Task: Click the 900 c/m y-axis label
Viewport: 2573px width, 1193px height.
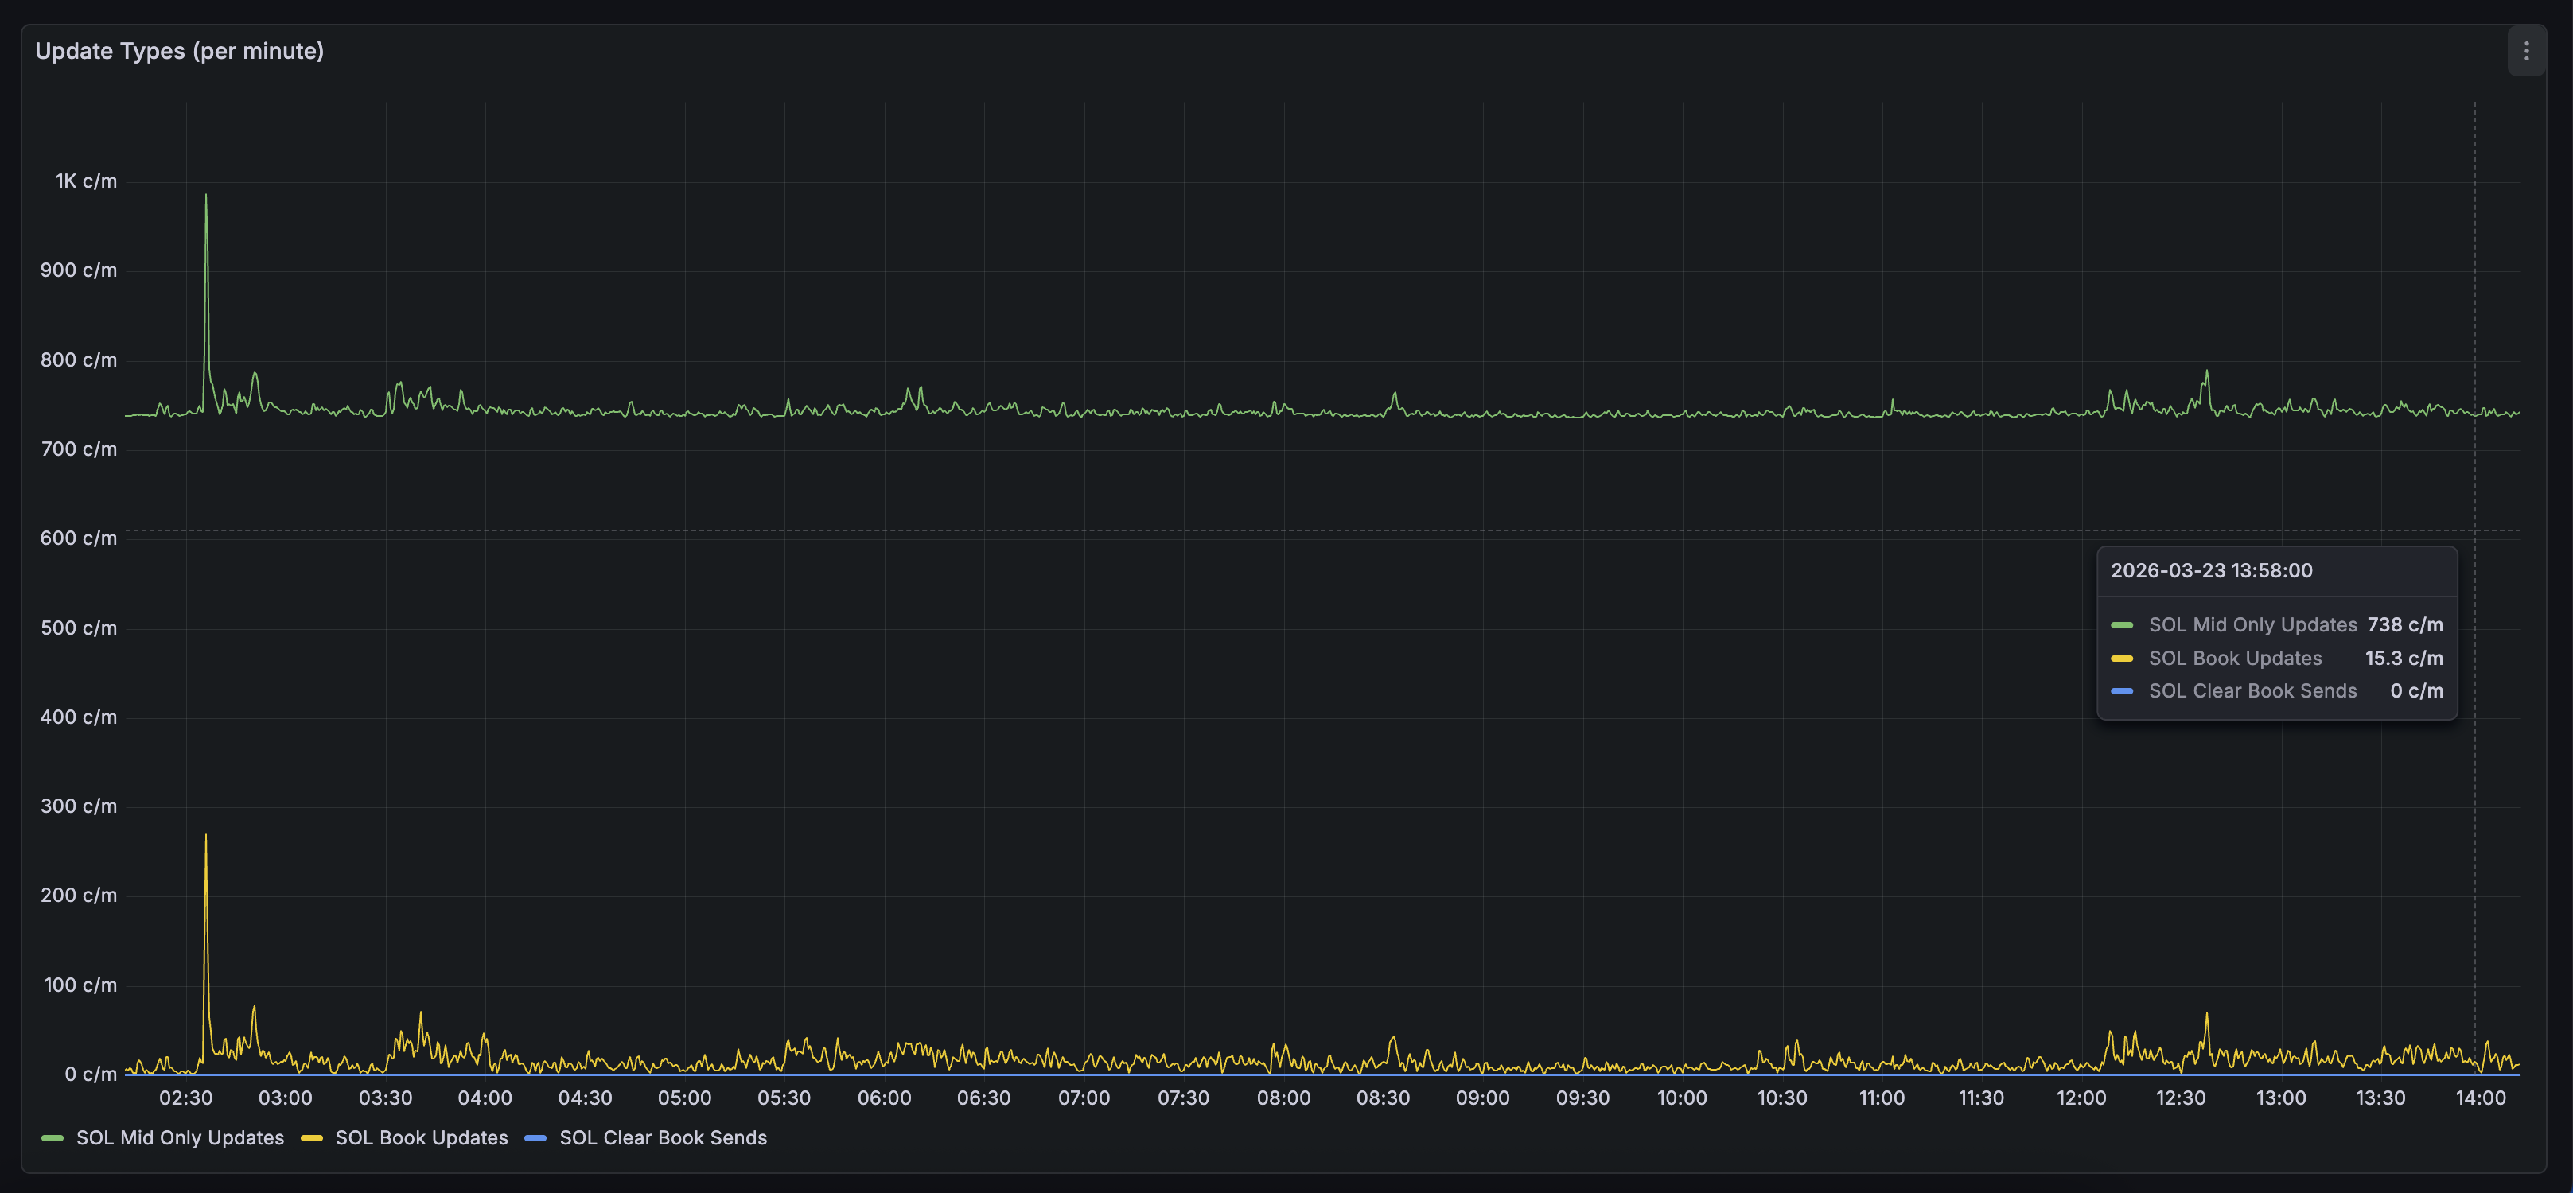Action: point(79,270)
